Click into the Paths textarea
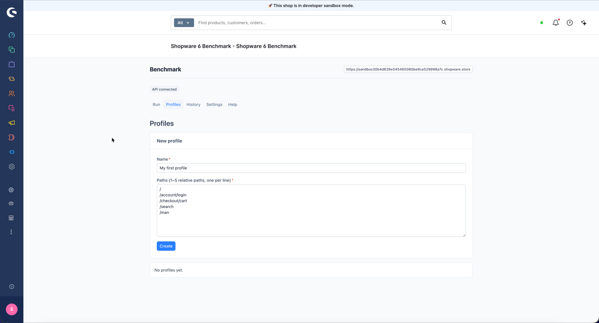 311,211
